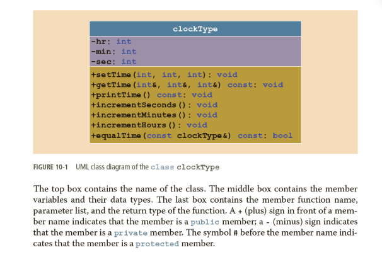Click the +printTime() const: void line
Image resolution: width=382 pixels, height=257 pixels.
click(x=151, y=95)
